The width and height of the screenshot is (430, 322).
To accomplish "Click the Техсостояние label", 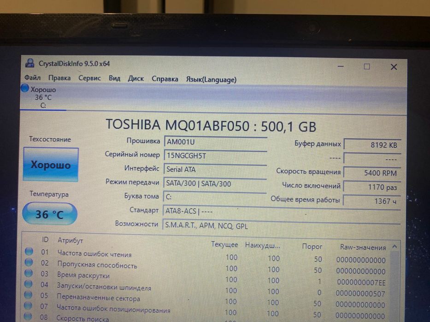I will (50, 139).
